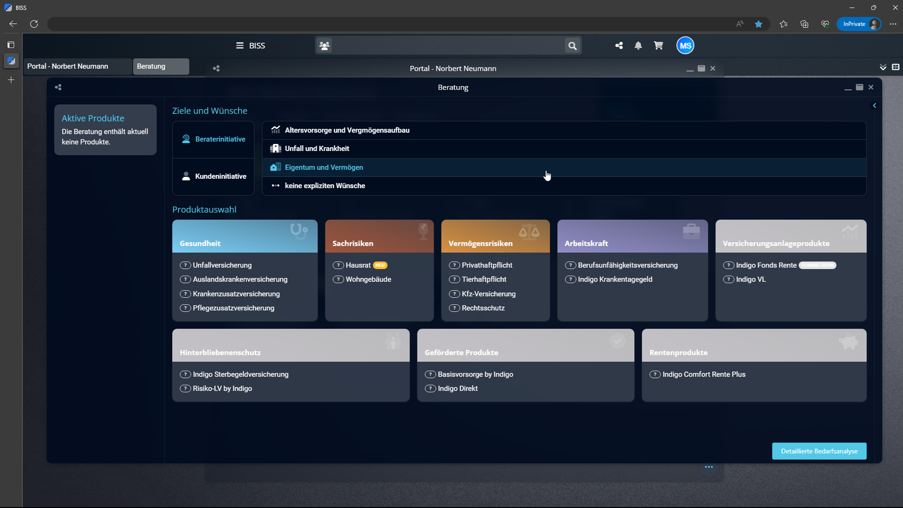Click help icon next to Unfallversicherung
The height and width of the screenshot is (508, 903).
pos(185,265)
